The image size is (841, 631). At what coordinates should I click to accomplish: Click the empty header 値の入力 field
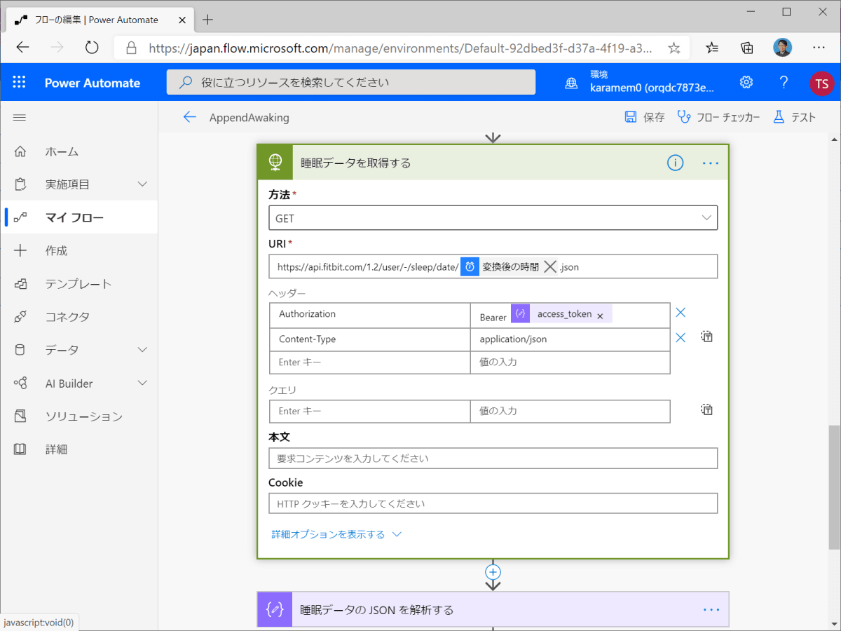[570, 362]
